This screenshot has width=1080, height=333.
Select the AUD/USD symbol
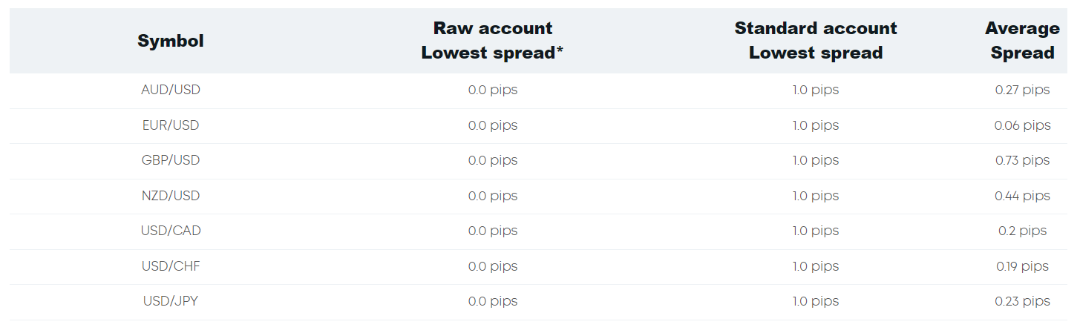(x=171, y=90)
